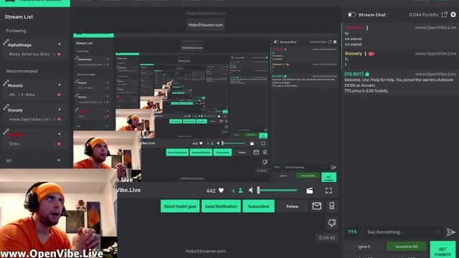Pop out the Stream Chat window
This screenshot has height=258, width=459.
[445, 14]
